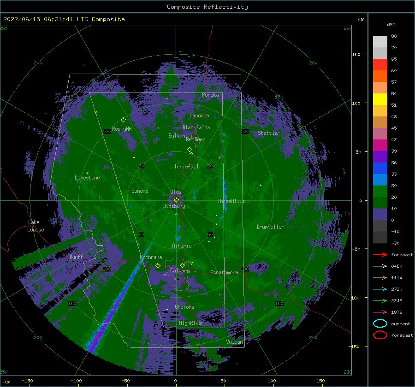
Task: Click the yellow diamond marker below Cochrane
Action: click(158, 266)
